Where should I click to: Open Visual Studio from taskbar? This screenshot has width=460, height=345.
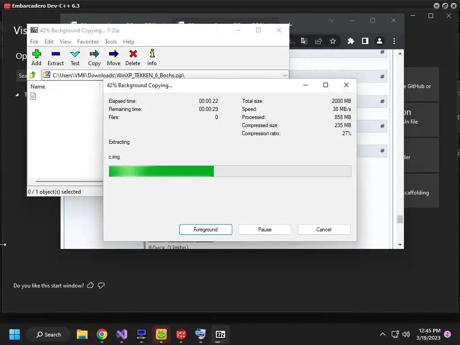[x=122, y=334]
